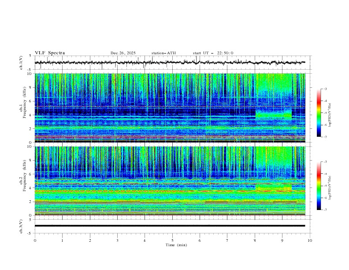The height and width of the screenshot is (270, 349).
Task: Click the "-5" tick on the ch.2 colorbar
Action: coord(325,186)
